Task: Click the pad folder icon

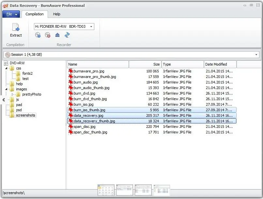Action: (x=12, y=105)
